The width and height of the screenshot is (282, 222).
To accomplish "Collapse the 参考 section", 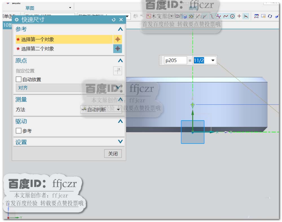I will [120, 29].
